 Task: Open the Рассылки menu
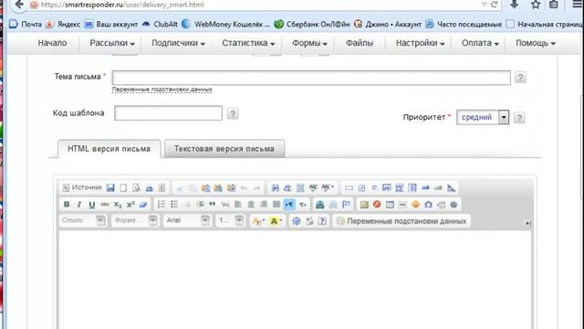[111, 43]
